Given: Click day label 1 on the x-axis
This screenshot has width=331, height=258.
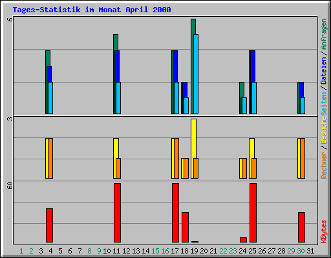Looking at the screenshot, I should pos(21,251).
